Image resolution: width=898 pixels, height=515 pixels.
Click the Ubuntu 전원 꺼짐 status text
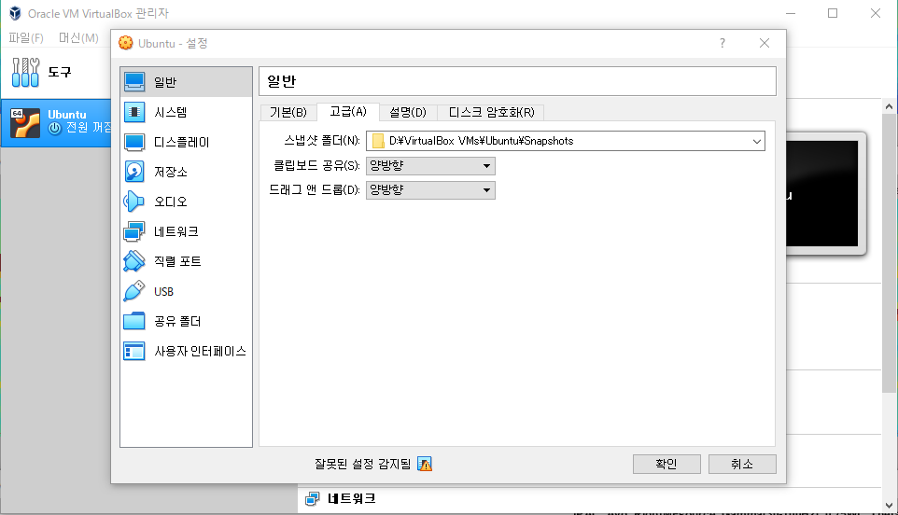click(89, 128)
